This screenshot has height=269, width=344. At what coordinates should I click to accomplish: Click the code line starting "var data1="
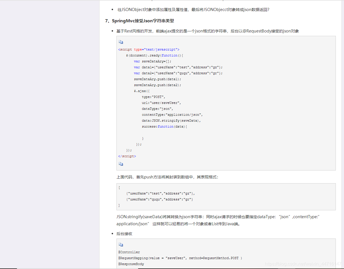178,67
